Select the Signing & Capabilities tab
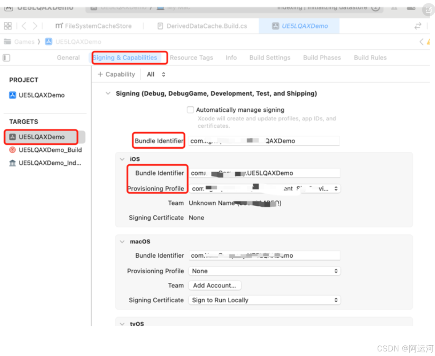The image size is (435, 356). tap(125, 58)
